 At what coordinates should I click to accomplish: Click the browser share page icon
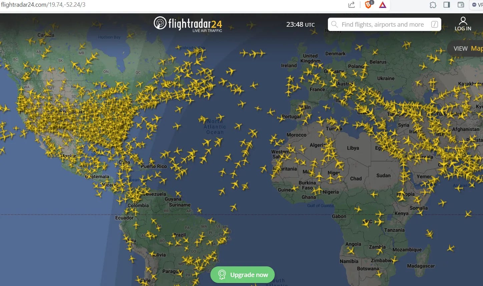click(351, 5)
